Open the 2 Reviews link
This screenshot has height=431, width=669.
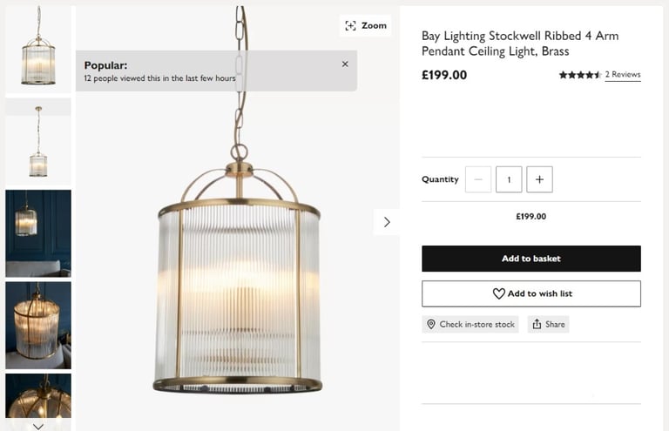pos(623,75)
